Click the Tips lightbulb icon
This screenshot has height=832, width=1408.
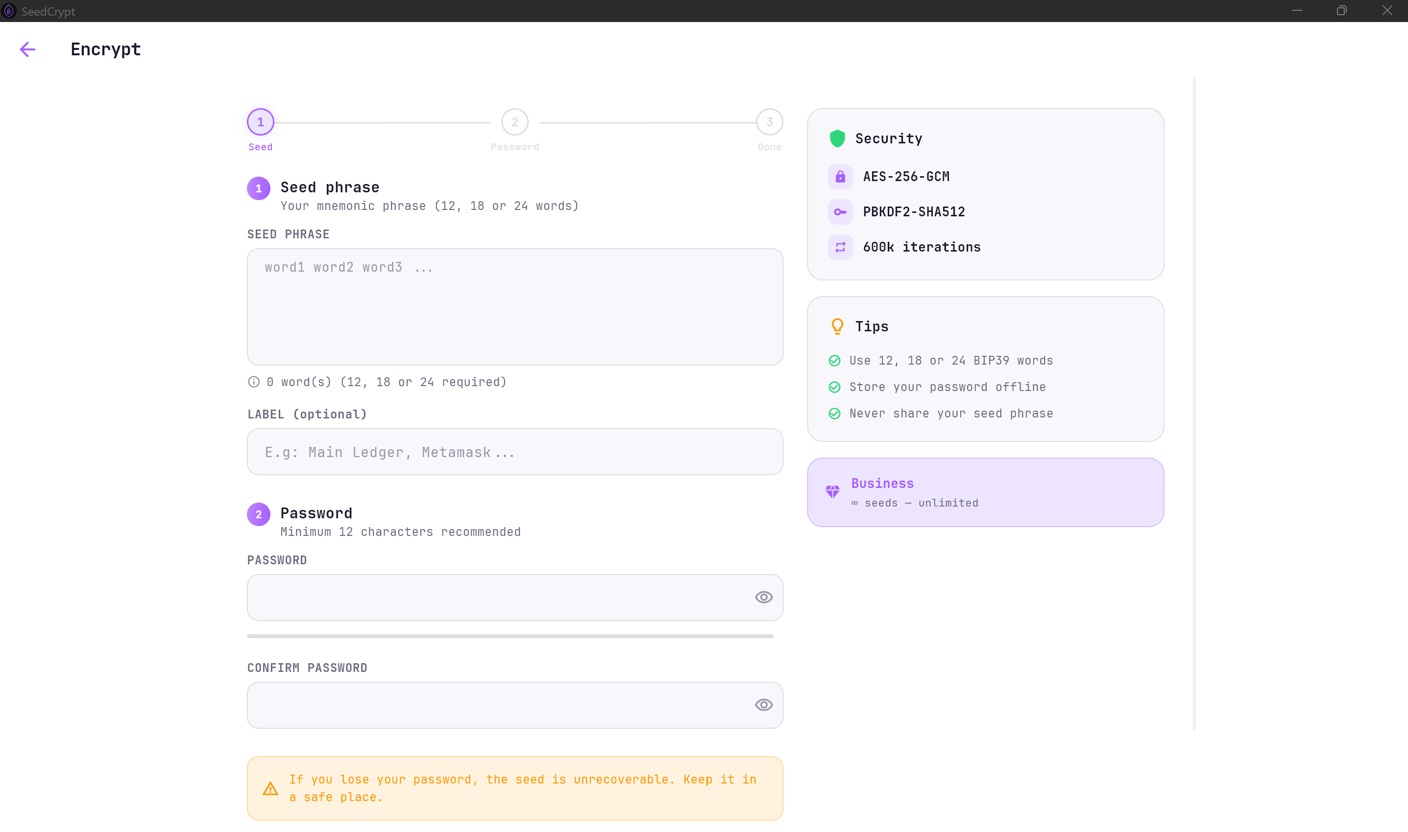point(837,326)
